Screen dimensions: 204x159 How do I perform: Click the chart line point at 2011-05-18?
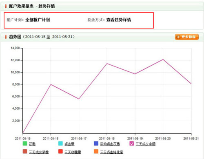tap(107, 64)
